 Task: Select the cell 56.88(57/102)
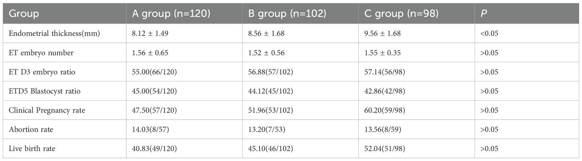point(271,72)
